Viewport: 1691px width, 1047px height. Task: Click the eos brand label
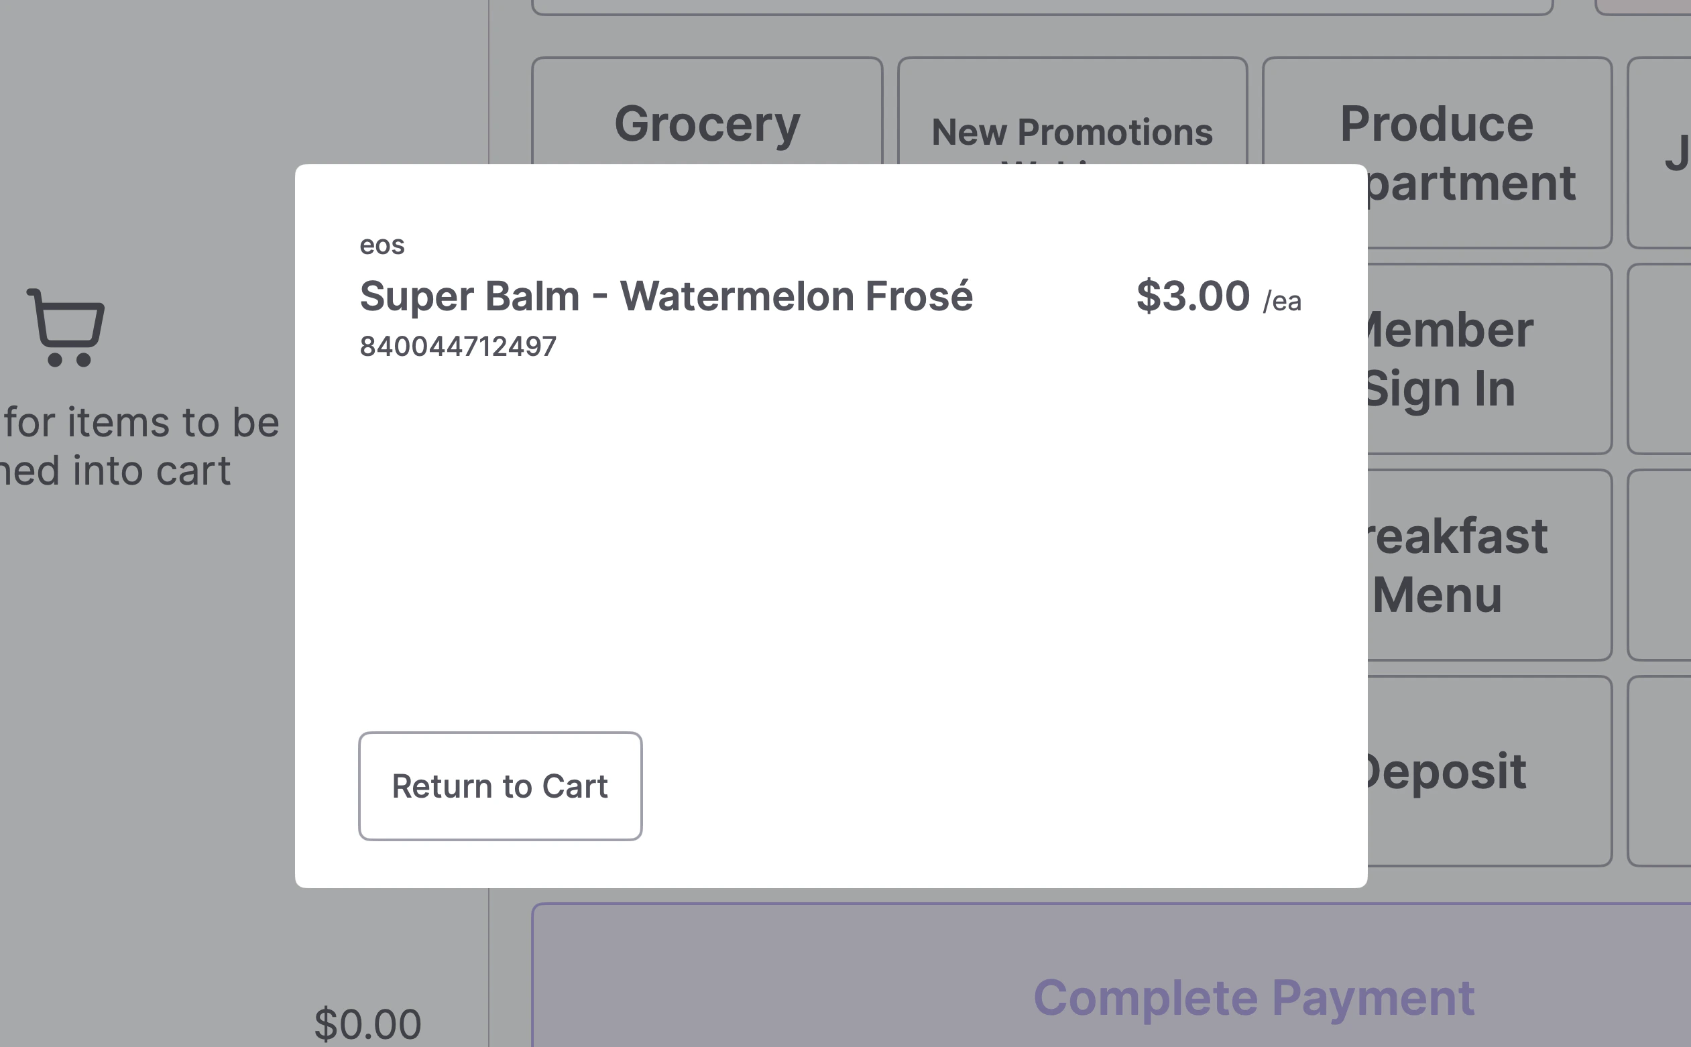[x=382, y=244]
